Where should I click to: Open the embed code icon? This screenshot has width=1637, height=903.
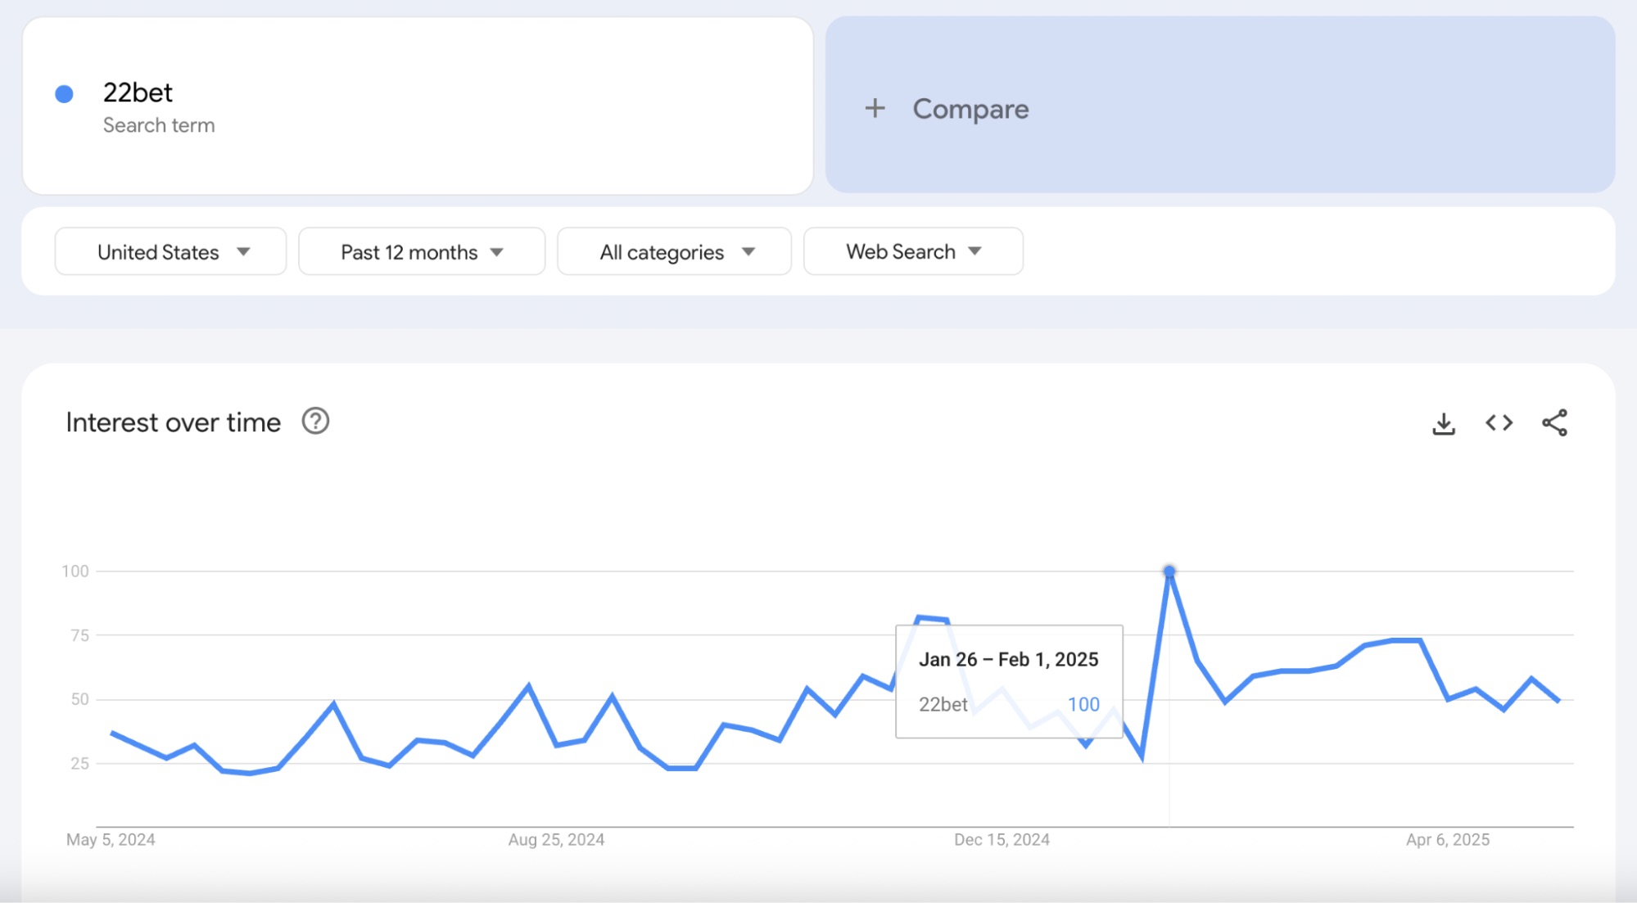tap(1499, 422)
